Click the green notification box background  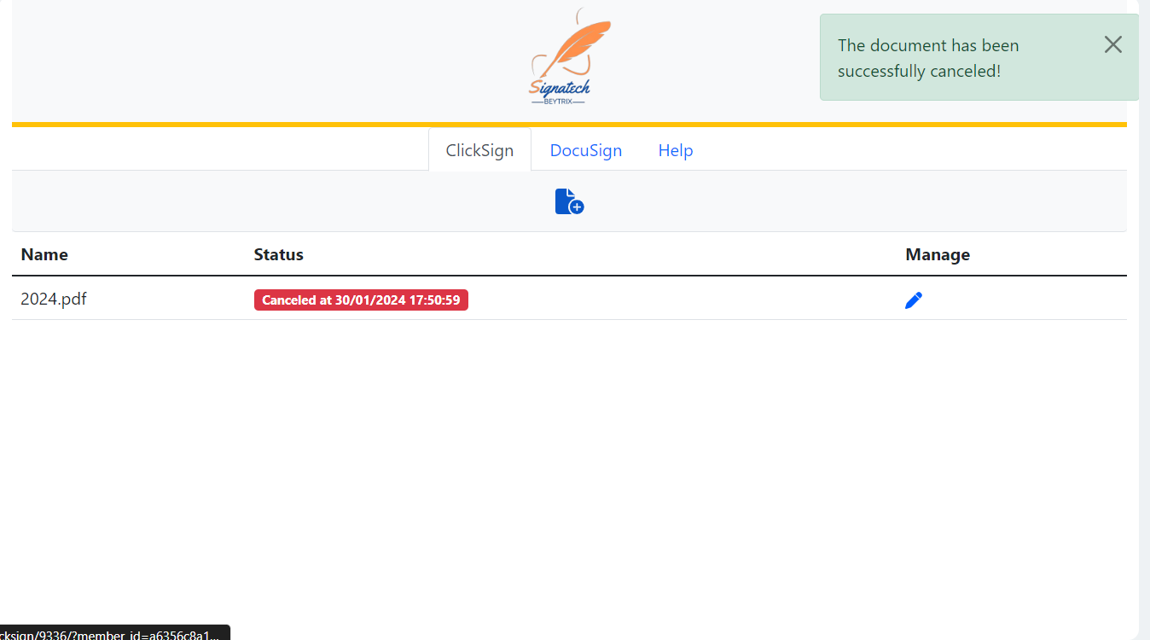pos(1058,85)
